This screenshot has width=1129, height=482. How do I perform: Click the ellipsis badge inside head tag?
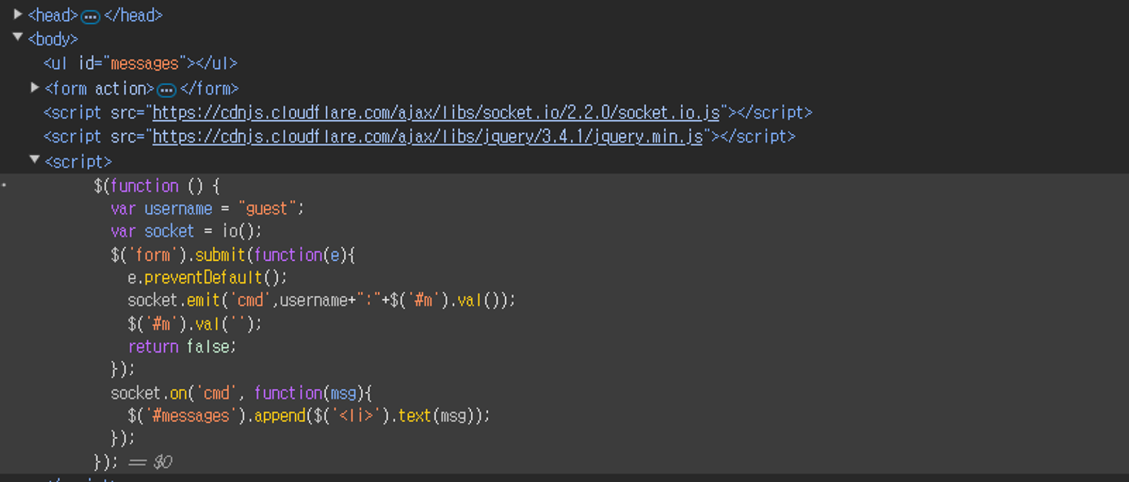(x=90, y=17)
